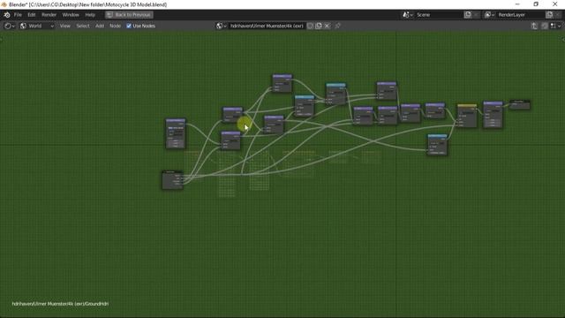Image resolution: width=565 pixels, height=318 pixels.
Task: Open the Render menu
Action: tap(49, 15)
